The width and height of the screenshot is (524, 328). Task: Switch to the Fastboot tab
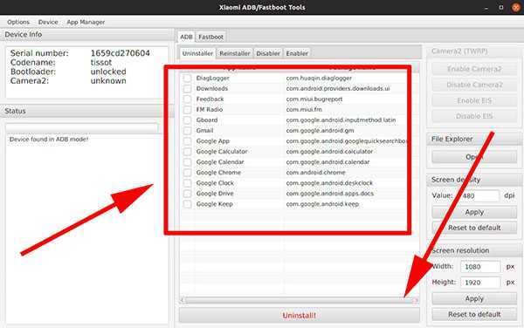pos(210,37)
